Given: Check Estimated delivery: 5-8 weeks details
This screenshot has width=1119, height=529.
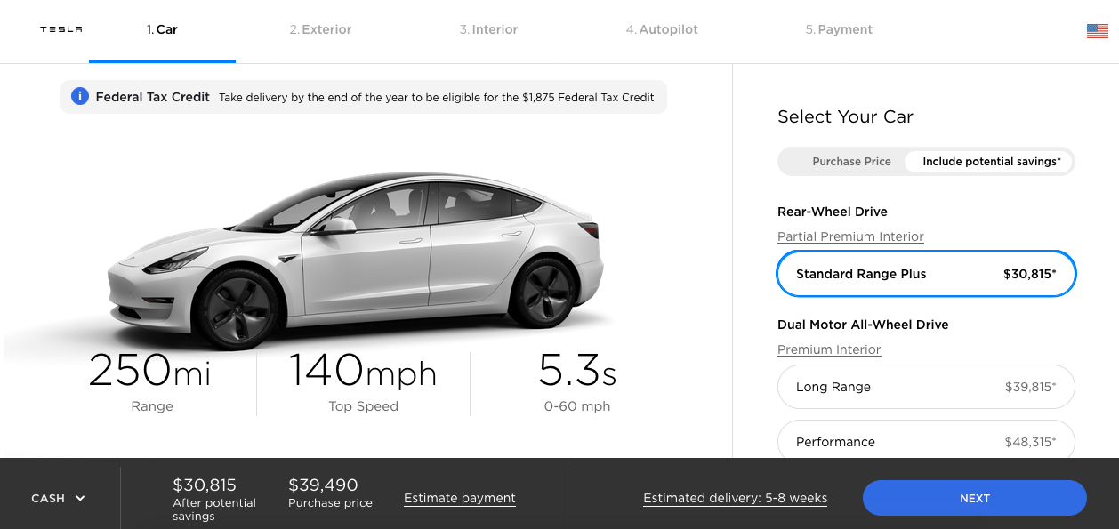Looking at the screenshot, I should 735,498.
